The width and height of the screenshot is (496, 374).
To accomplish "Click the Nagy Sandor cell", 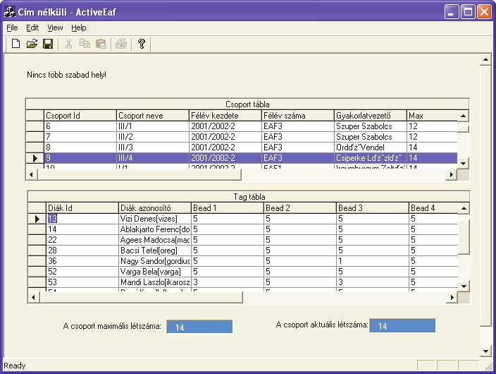I will click(155, 261).
